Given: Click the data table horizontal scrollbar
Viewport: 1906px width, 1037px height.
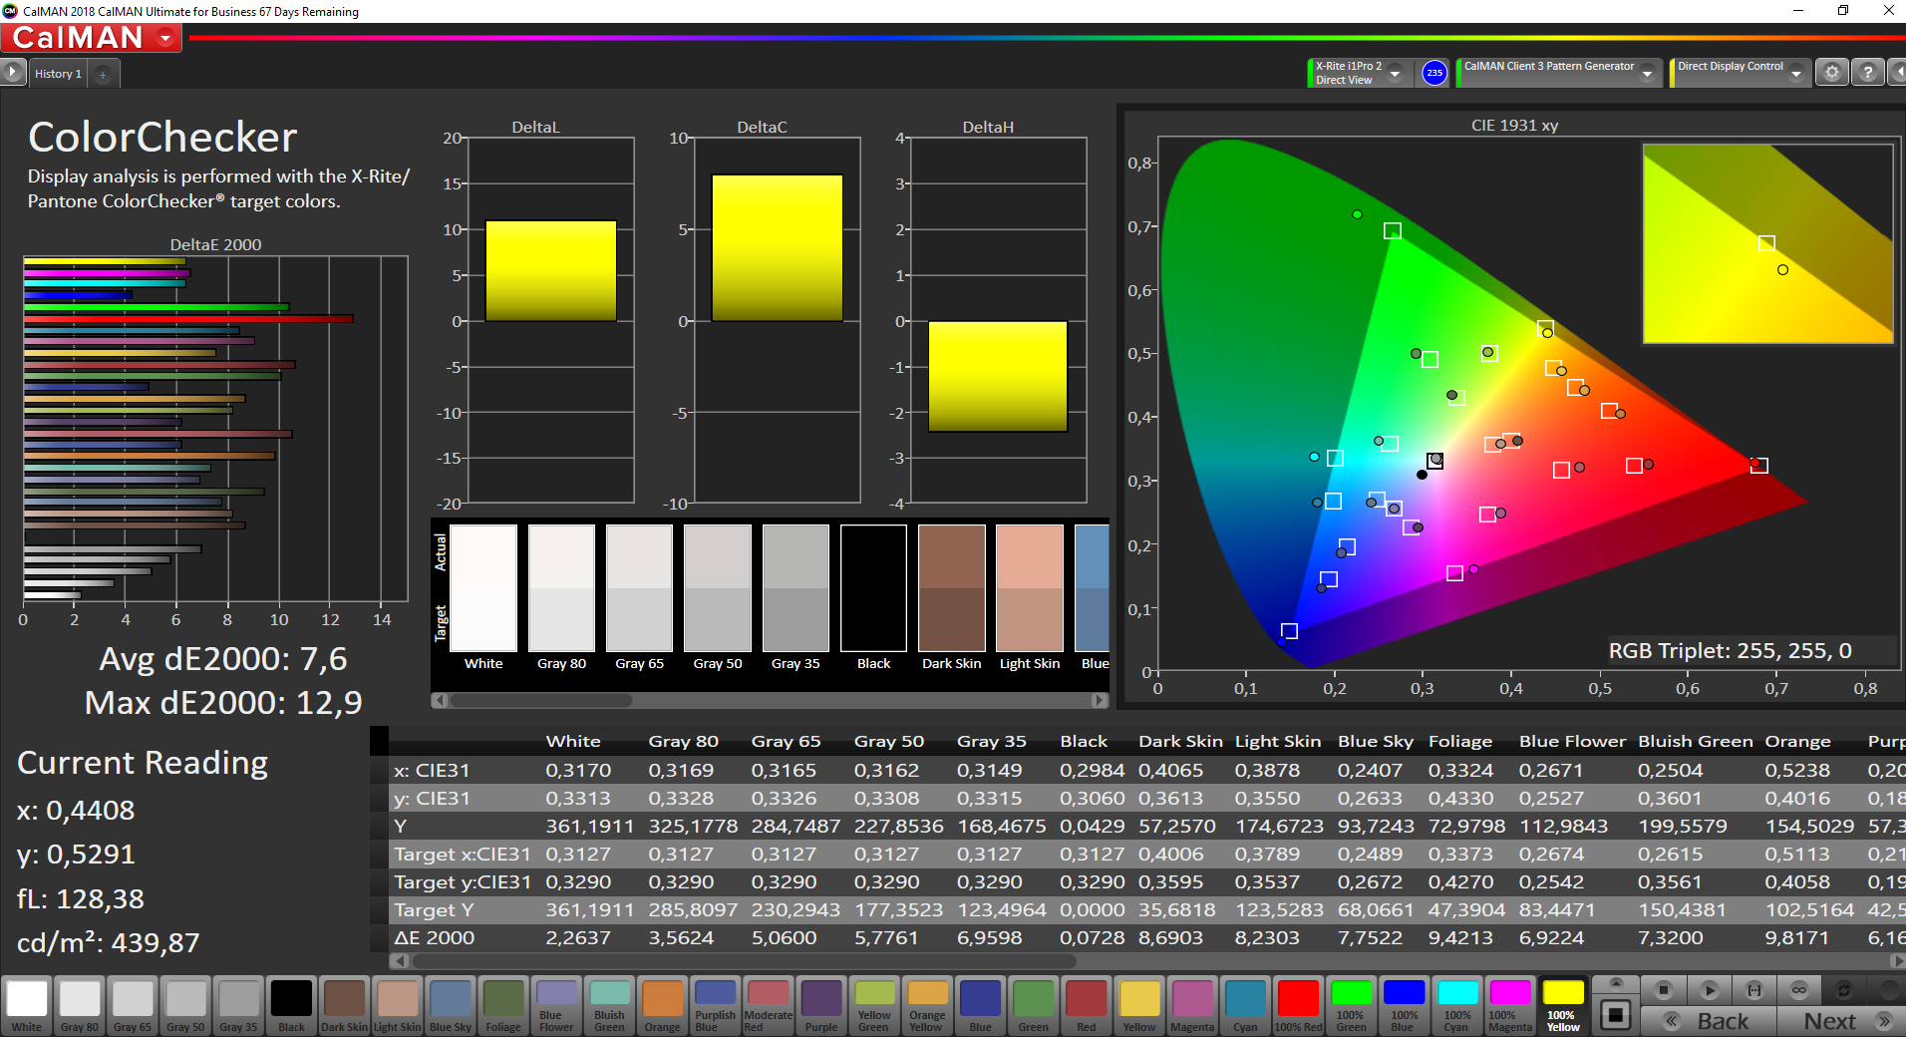Looking at the screenshot, I should coord(744,961).
